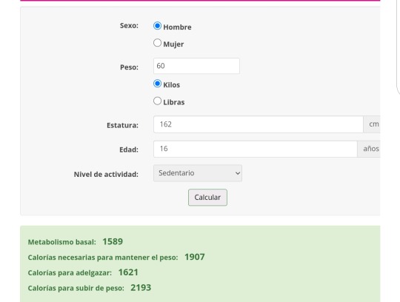Choose Libras as weight unit
The width and height of the screenshot is (400, 302).
click(x=157, y=101)
